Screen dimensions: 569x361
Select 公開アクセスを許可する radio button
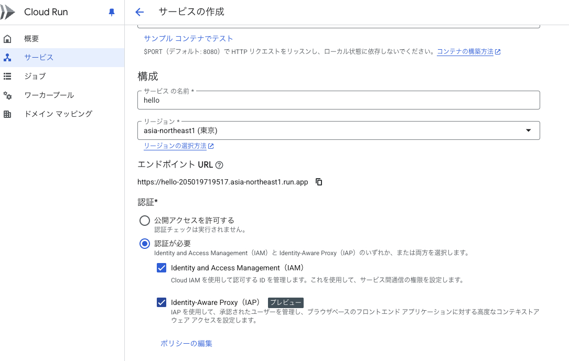(x=145, y=221)
